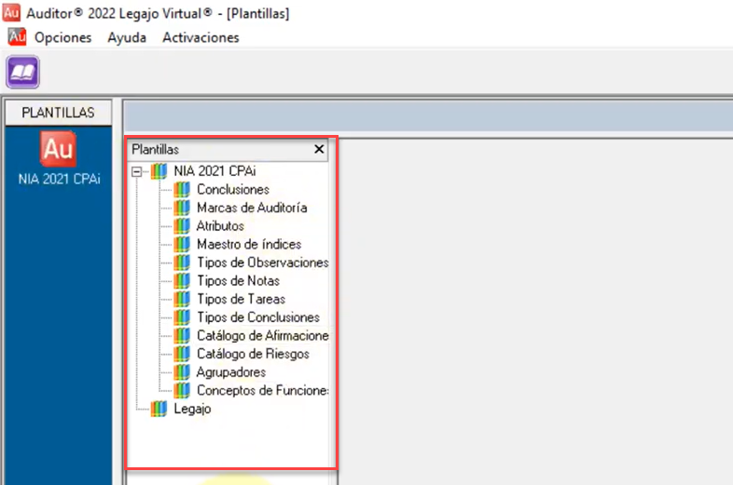Click the book icon next to Atributos
733x485 pixels.
coord(182,226)
